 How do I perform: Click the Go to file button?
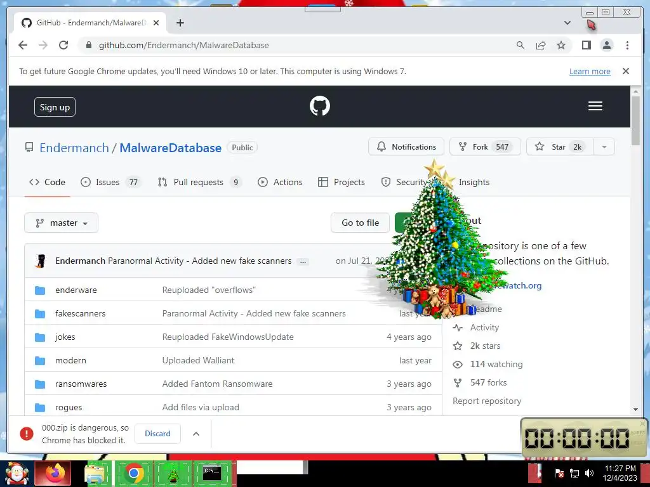361,223
